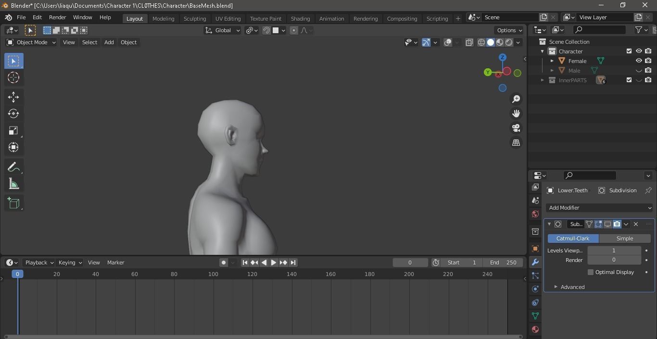The image size is (657, 339).
Task: Toggle the camera view icon
Action: (516, 128)
